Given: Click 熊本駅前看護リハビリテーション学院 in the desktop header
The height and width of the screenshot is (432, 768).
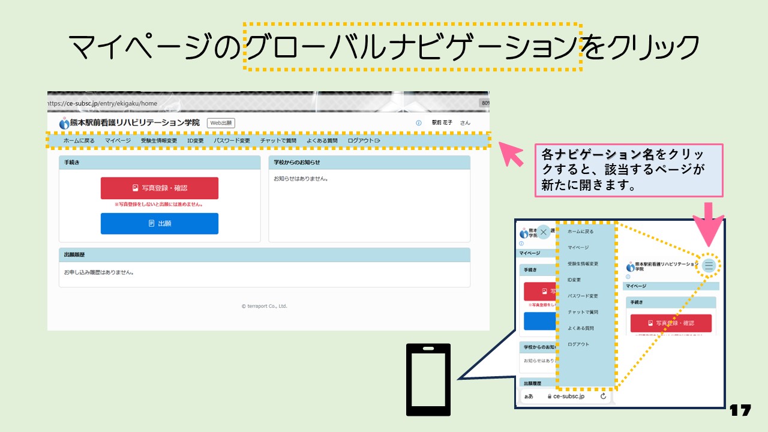Looking at the screenshot, I should pyautogui.click(x=135, y=122).
